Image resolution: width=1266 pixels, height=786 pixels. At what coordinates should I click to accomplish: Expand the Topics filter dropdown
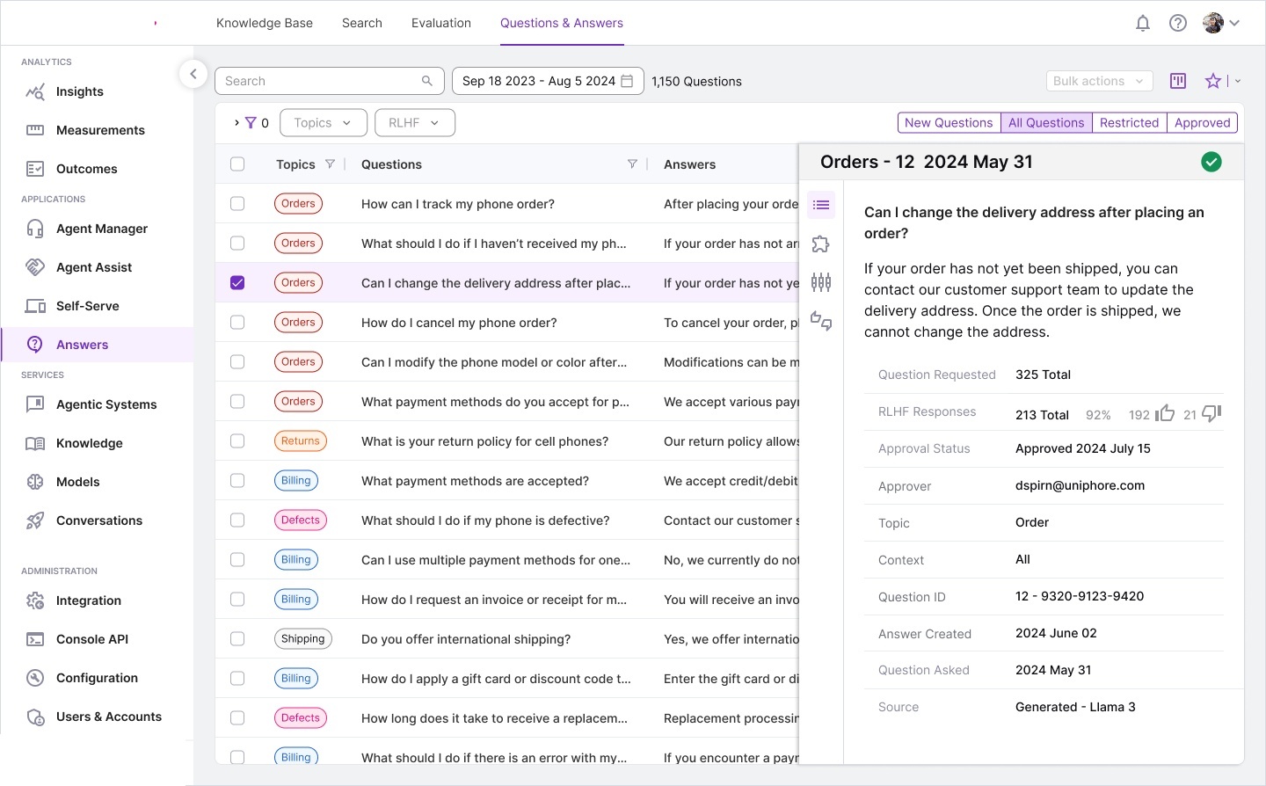[x=323, y=123]
